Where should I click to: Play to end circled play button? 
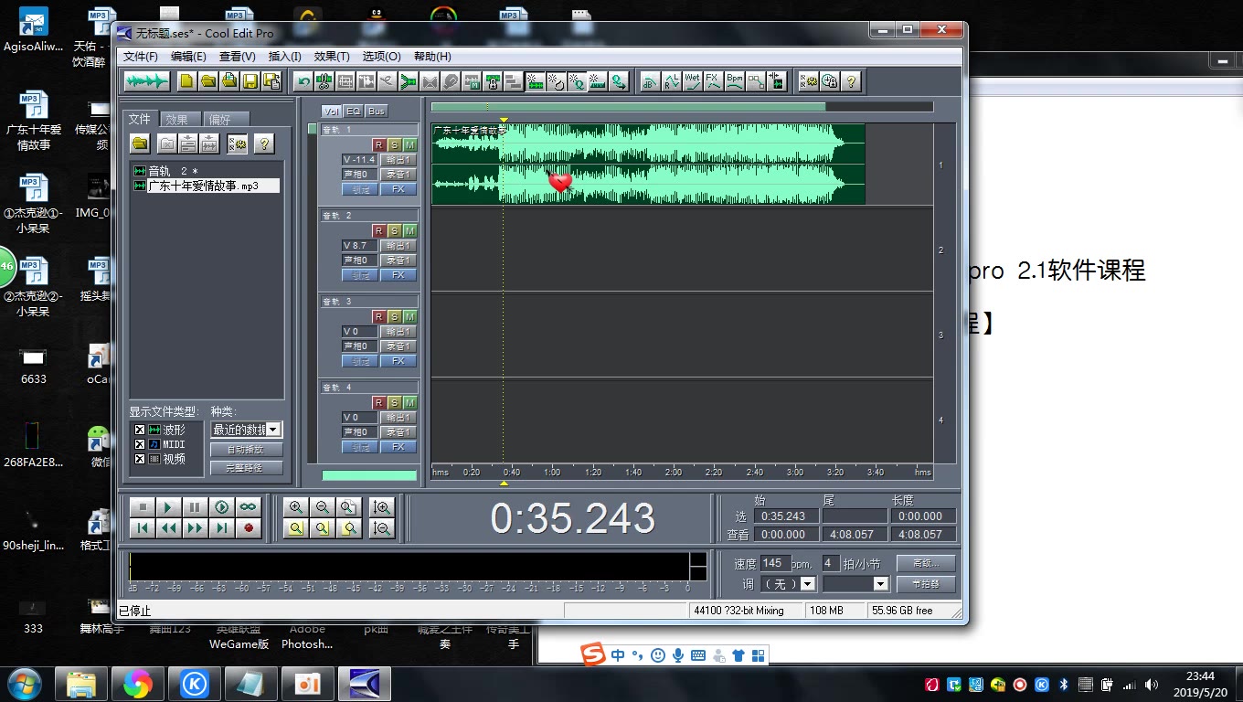click(221, 507)
